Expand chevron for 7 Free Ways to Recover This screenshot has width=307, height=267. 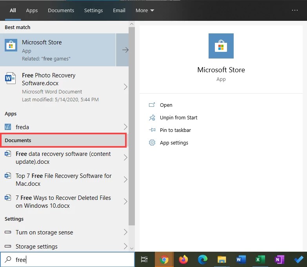[x=125, y=201]
